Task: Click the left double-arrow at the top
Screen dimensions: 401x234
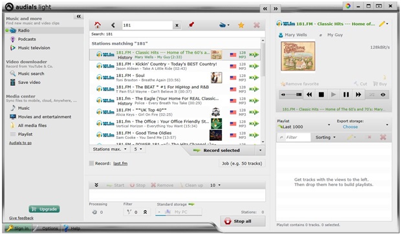Action: (265, 8)
